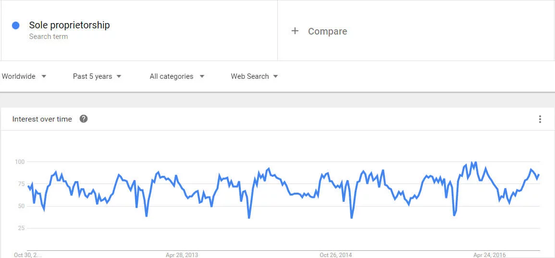
Task: Click the Apr 24, 2016 axis label
Action: [x=489, y=255]
